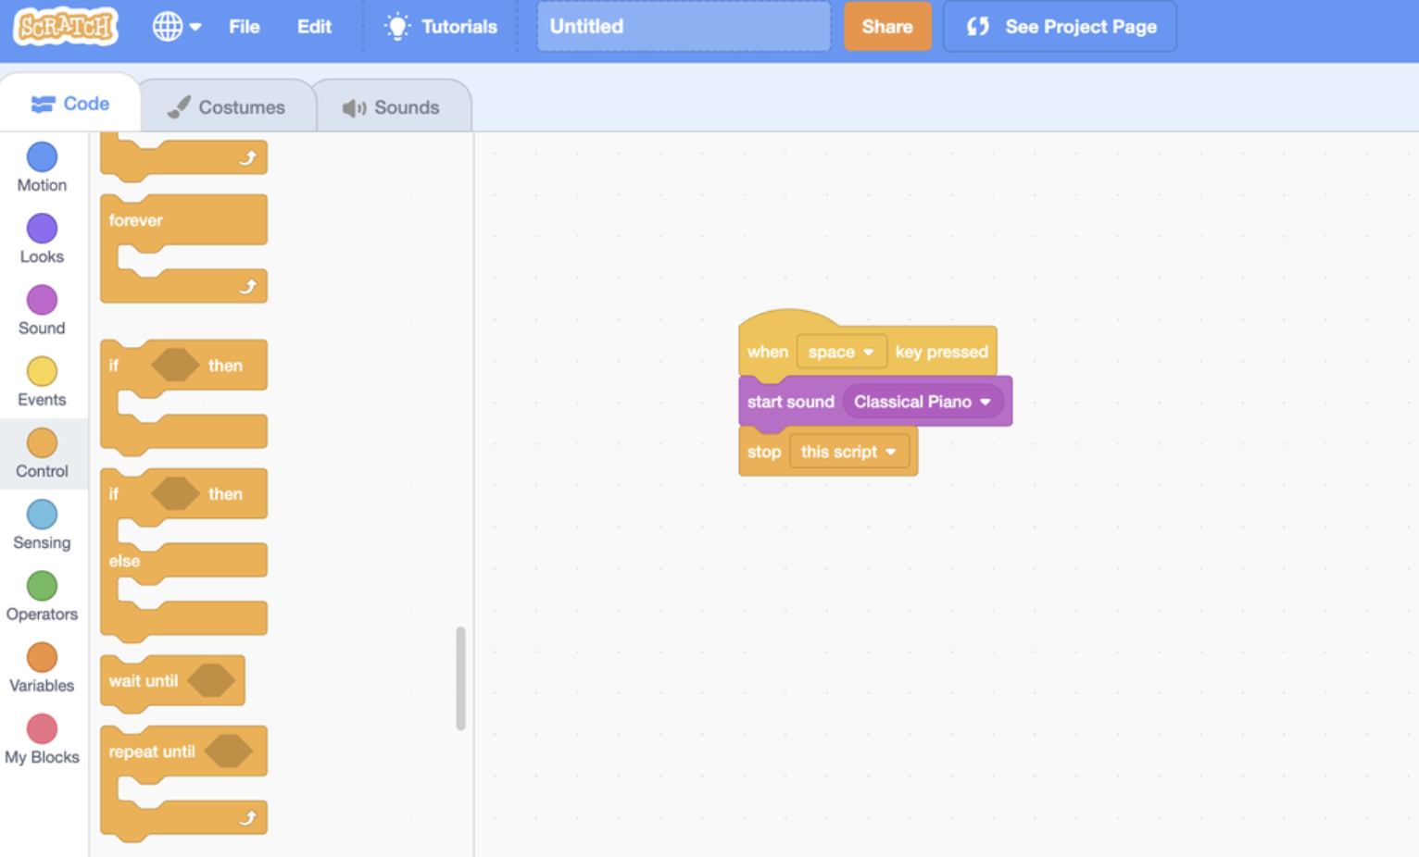Click the Costumes paintbrush icon
This screenshot has height=857, width=1419.
179,107
